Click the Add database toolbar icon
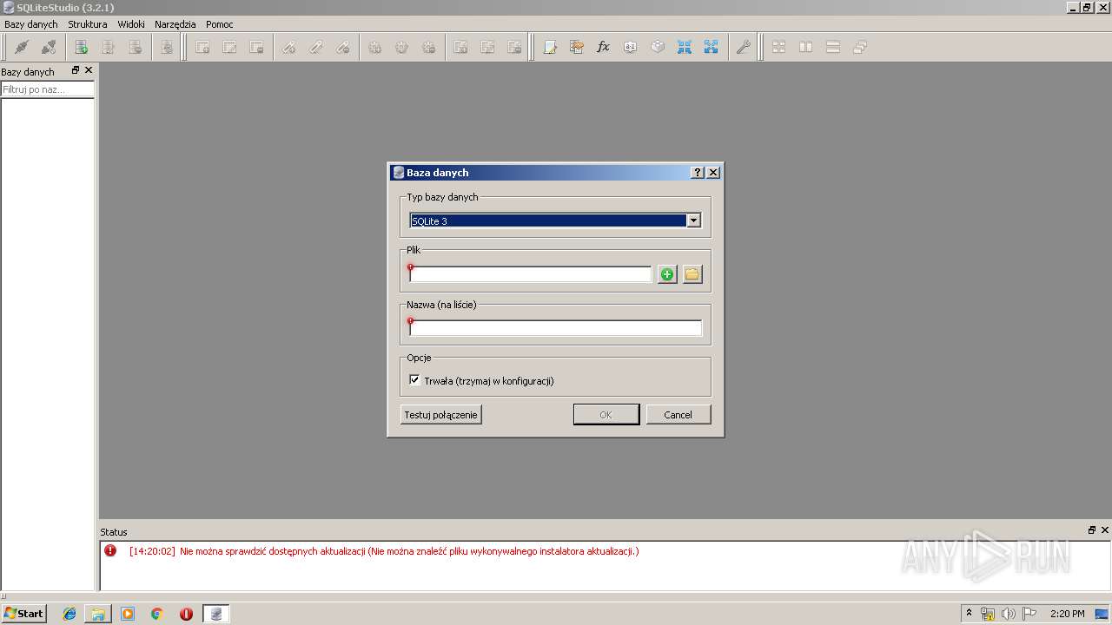 point(81,48)
